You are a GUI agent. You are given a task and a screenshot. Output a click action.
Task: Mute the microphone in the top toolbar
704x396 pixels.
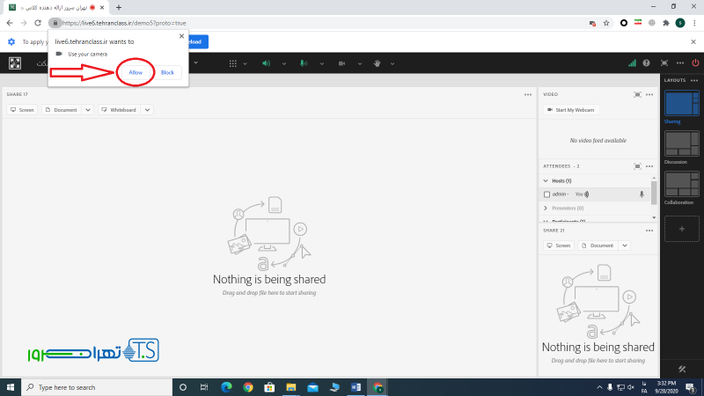[x=303, y=63]
